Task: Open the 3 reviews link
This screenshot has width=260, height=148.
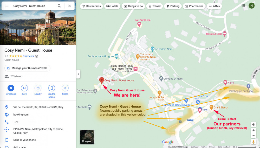Action: click(x=28, y=56)
